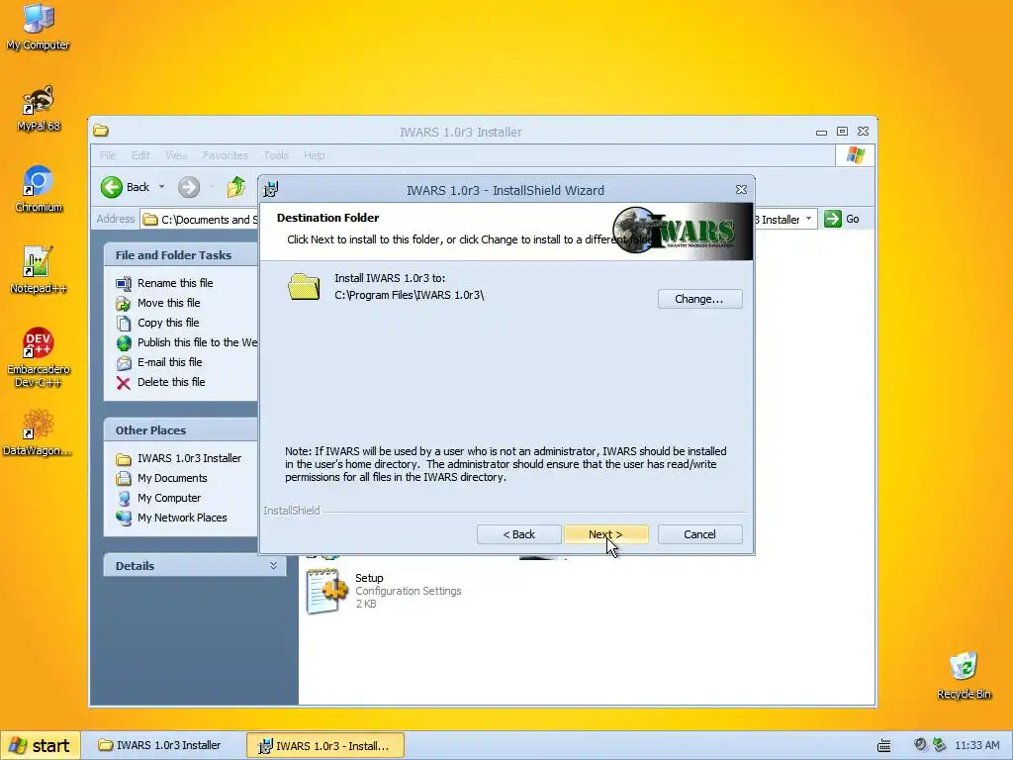Click the Move this file link
The height and width of the screenshot is (760, 1013).
(168, 303)
